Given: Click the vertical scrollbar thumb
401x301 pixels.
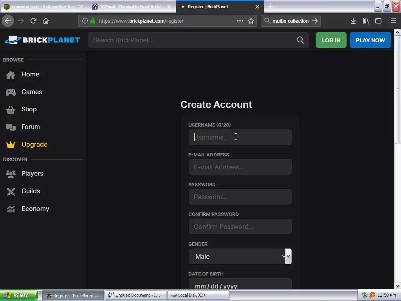Looking at the screenshot, I should pyautogui.click(x=398, y=90).
